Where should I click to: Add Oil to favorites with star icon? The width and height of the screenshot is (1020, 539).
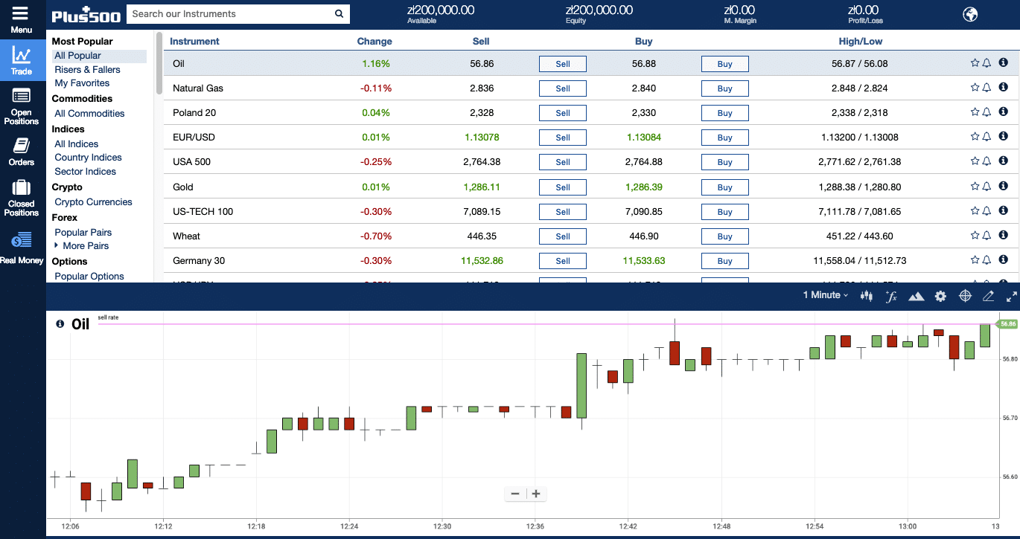pos(975,63)
